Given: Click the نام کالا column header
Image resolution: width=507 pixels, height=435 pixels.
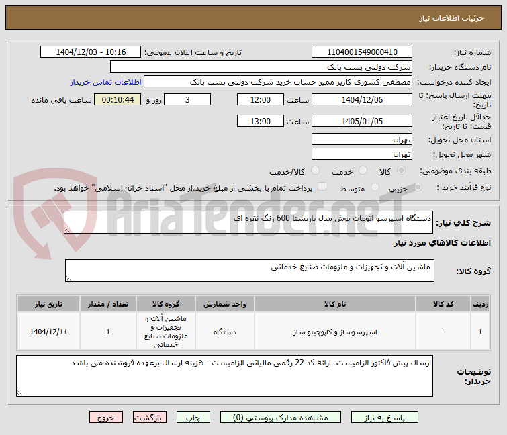Looking at the screenshot, I should pos(335,304).
